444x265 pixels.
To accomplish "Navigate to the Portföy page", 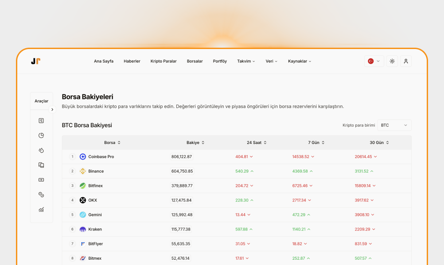I will point(220,61).
